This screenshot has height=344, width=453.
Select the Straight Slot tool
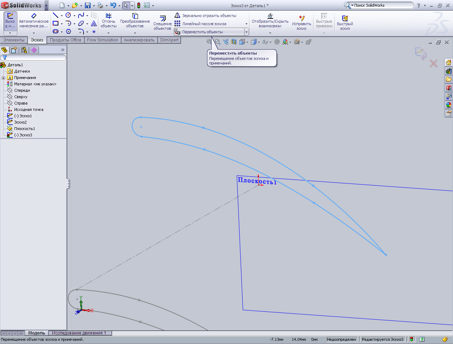click(x=56, y=32)
